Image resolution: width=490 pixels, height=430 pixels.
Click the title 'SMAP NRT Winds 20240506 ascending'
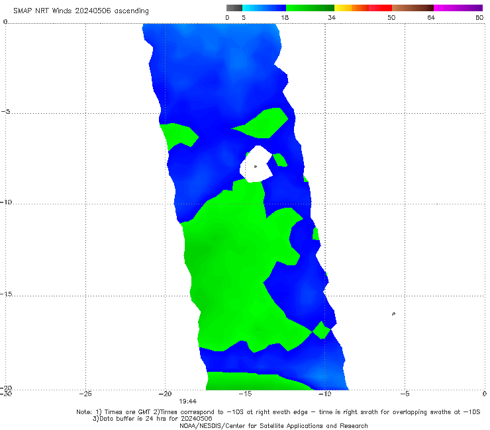click(81, 11)
